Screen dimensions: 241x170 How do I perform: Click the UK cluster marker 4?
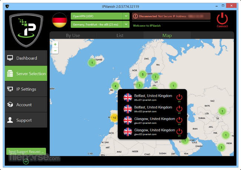[115, 86]
